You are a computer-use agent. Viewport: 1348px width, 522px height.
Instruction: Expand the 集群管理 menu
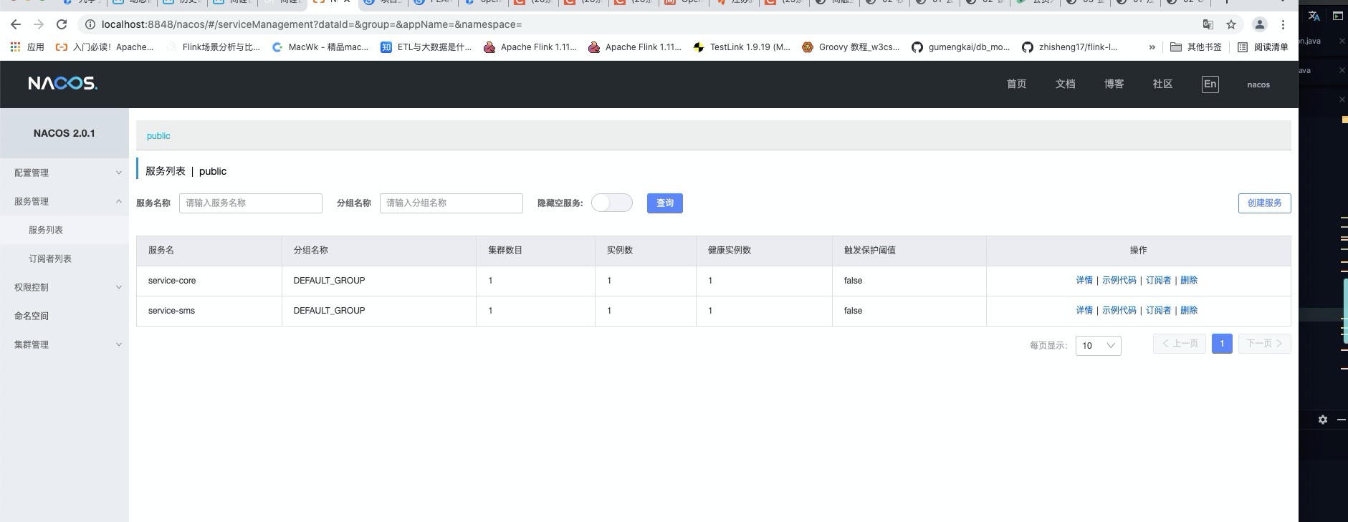tap(64, 344)
